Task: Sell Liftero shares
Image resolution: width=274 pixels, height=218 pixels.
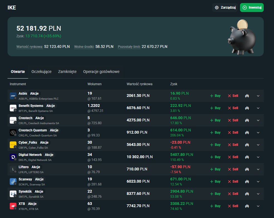Action: (233, 169)
